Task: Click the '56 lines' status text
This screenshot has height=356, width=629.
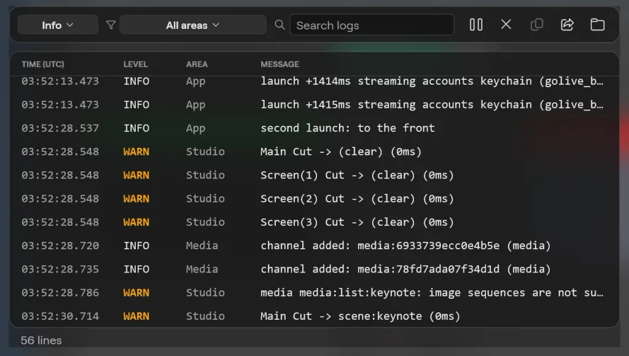Action: (41, 341)
